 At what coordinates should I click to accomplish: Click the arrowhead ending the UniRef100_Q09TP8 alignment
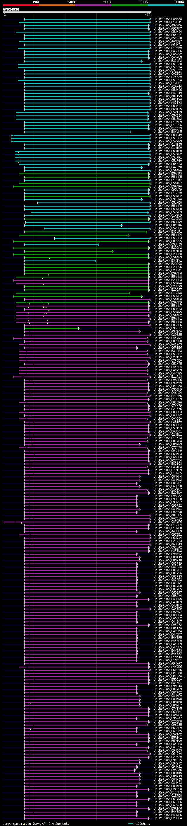click(112, 251)
